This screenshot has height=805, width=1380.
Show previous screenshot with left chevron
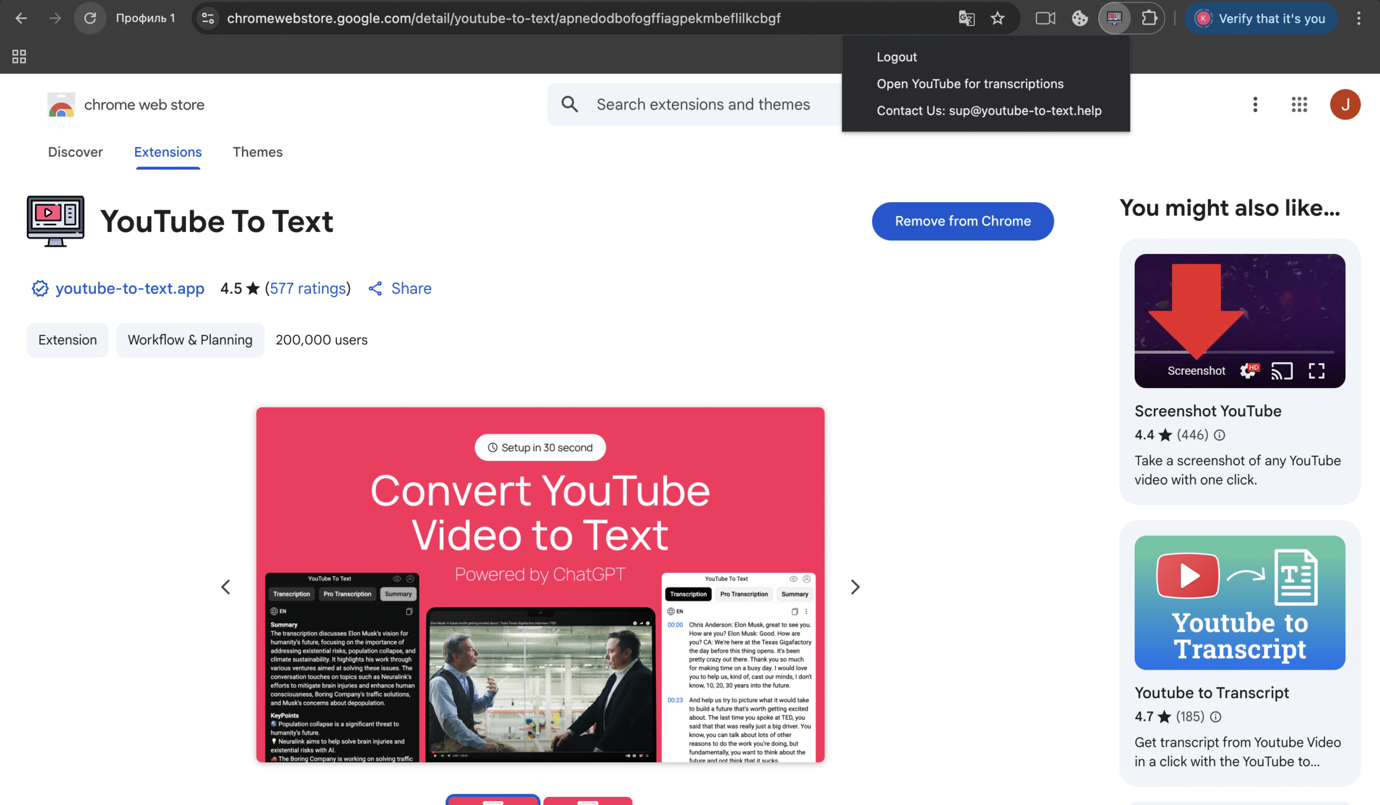pos(226,587)
